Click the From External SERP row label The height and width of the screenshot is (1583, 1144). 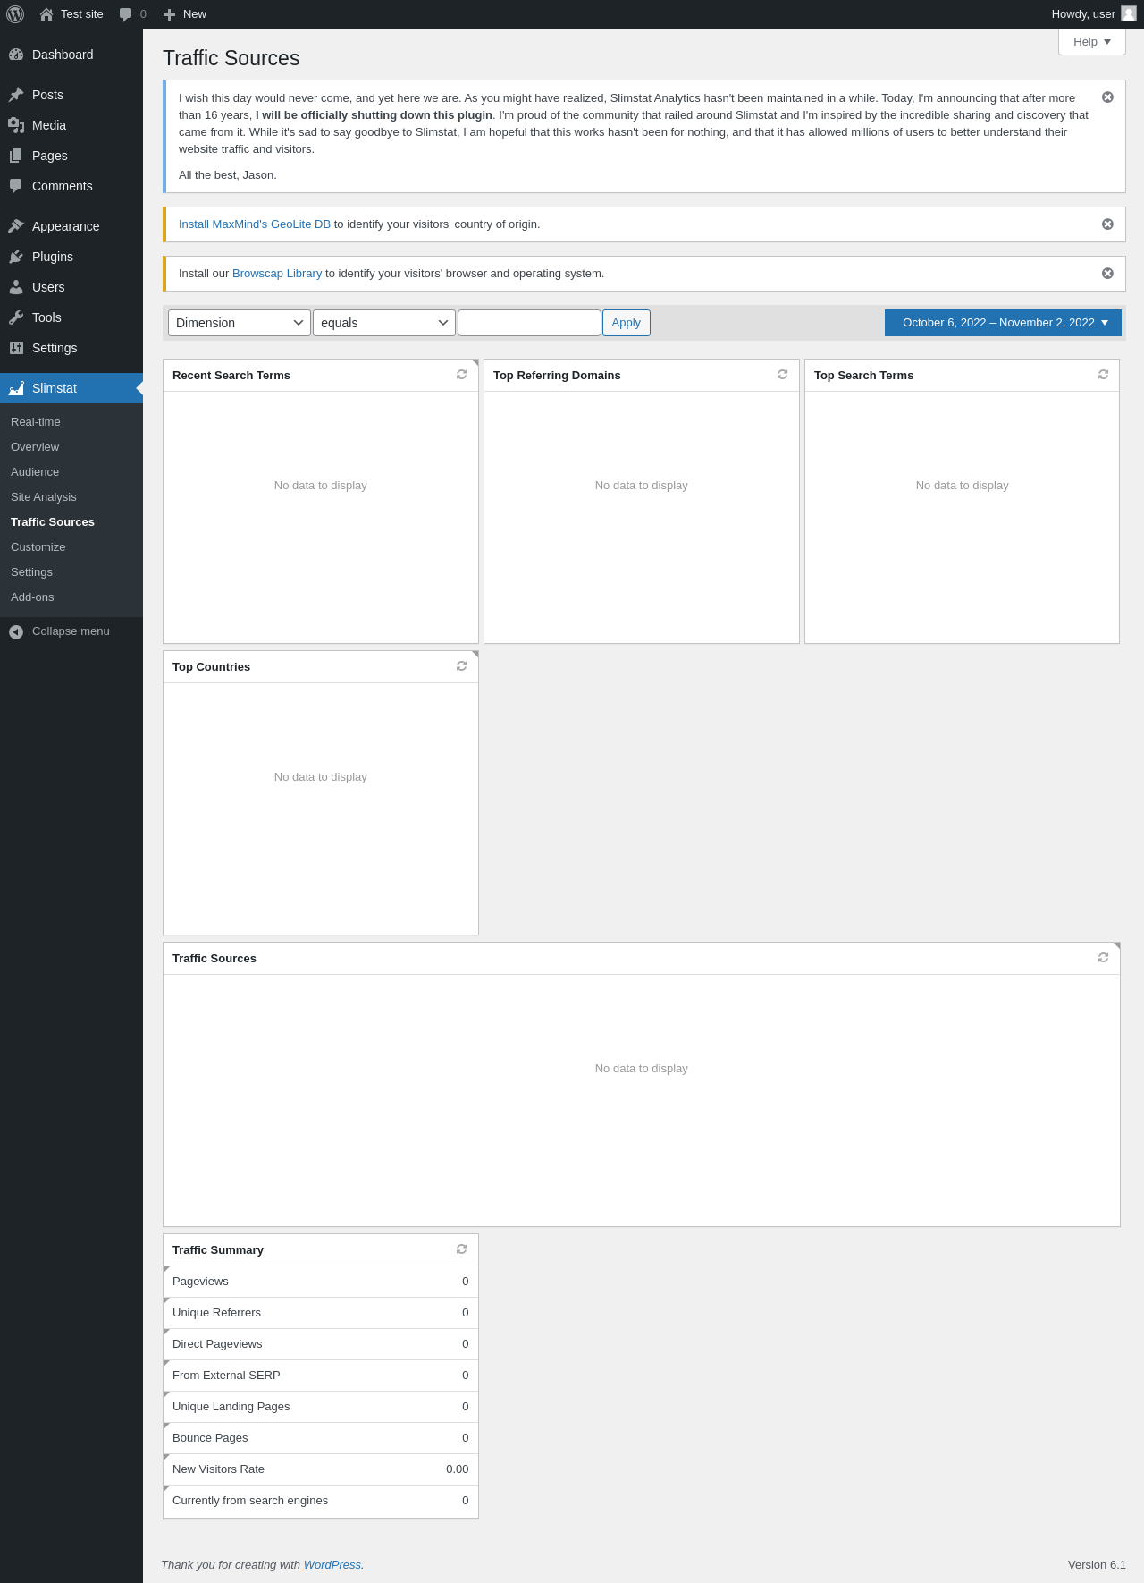[226, 1376]
